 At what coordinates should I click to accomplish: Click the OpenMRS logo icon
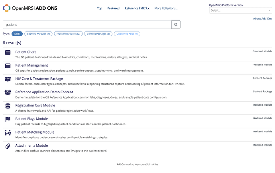pyautogui.click(x=7, y=8)
